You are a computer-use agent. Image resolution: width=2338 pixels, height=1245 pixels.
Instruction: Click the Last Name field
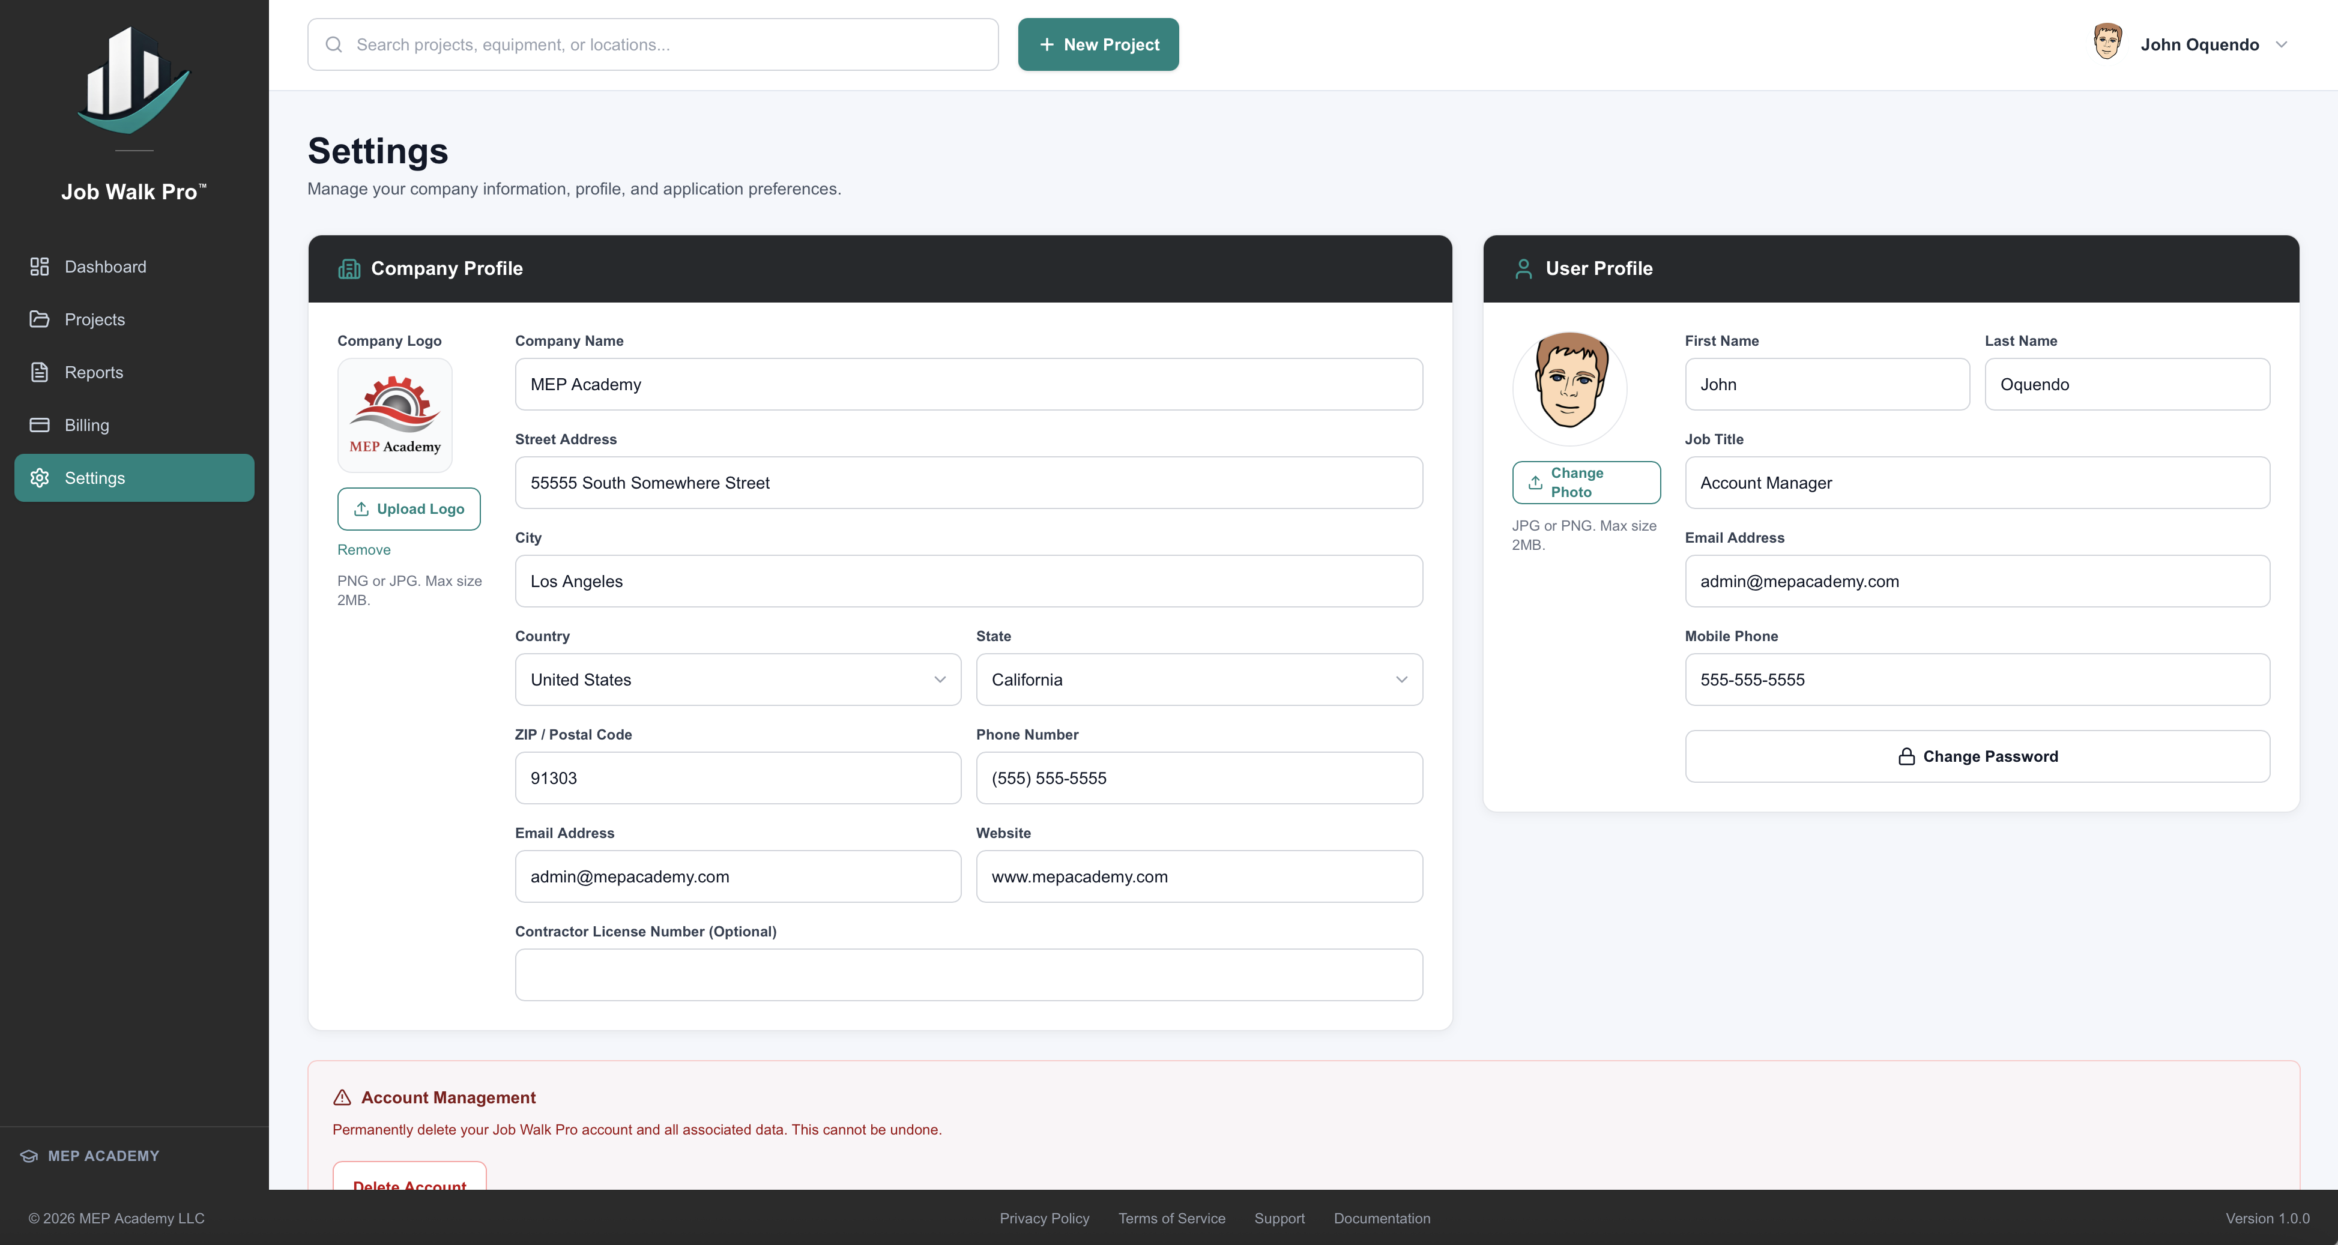coord(2127,384)
